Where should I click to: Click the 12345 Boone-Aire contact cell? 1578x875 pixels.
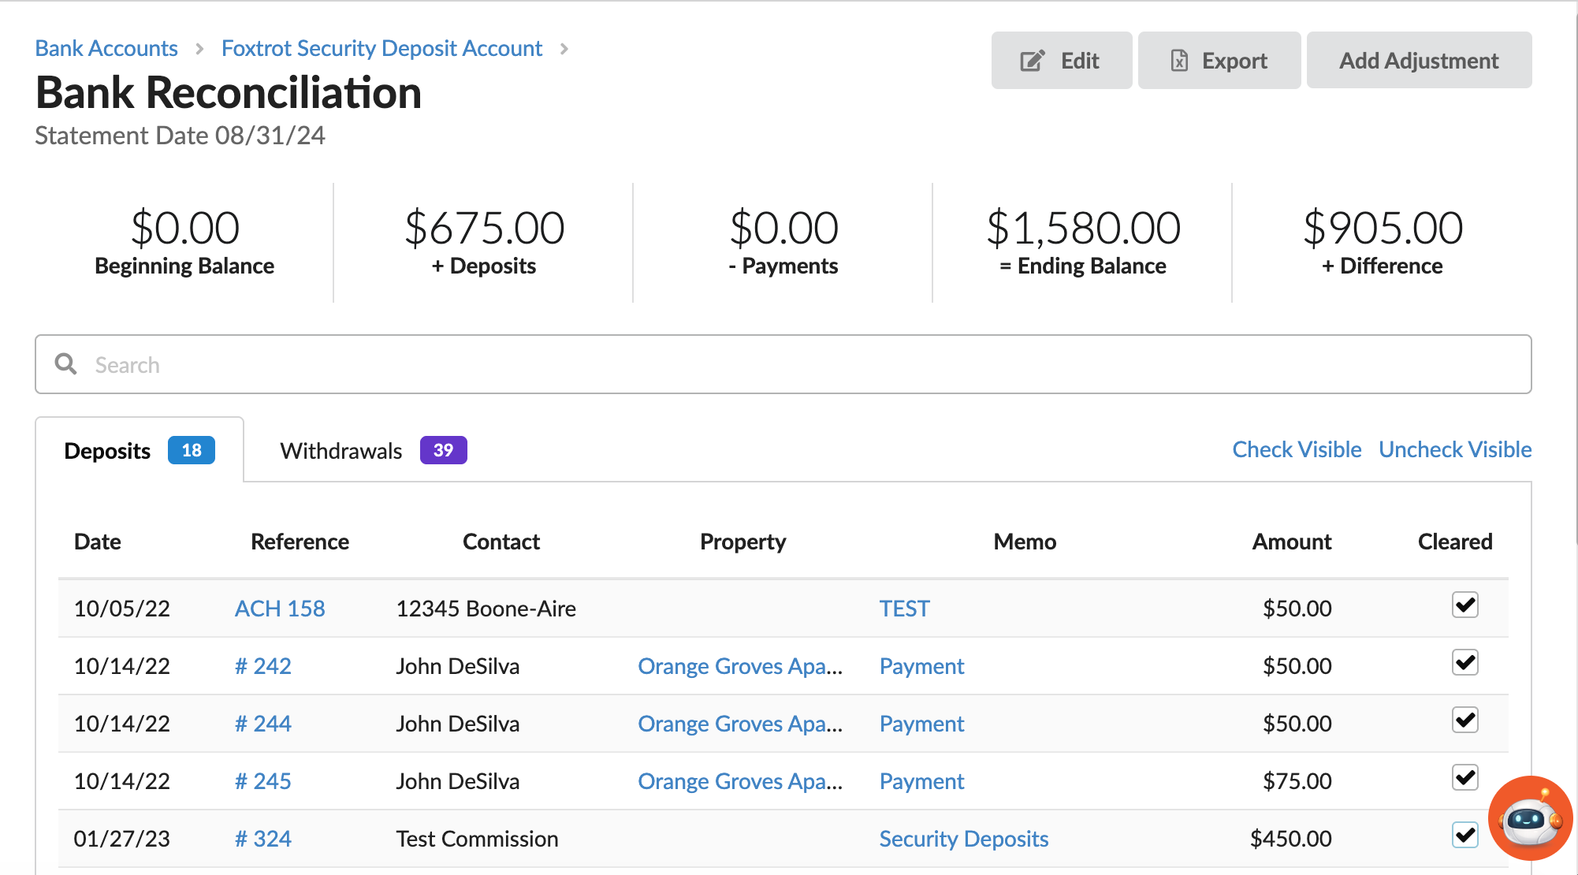coord(486,609)
